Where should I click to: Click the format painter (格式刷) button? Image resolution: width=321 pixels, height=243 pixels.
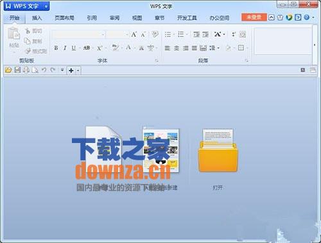(x=36, y=51)
